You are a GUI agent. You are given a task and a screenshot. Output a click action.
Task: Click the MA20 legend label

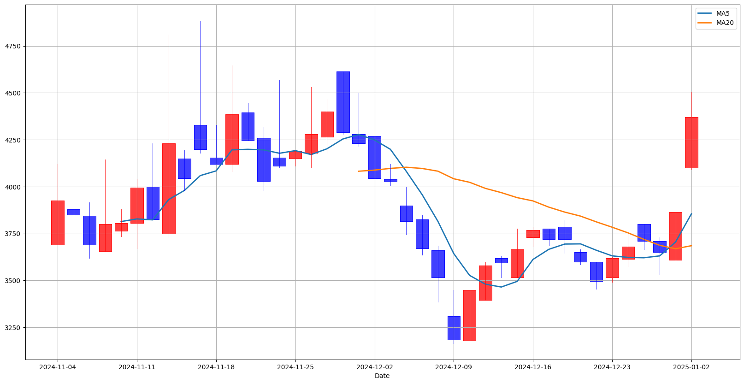(724, 23)
